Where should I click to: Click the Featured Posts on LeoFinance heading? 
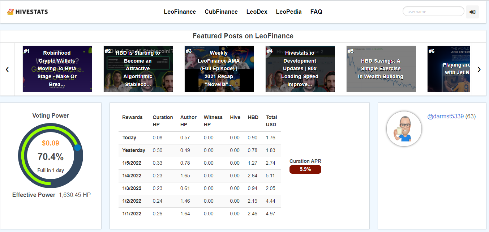pos(243,36)
